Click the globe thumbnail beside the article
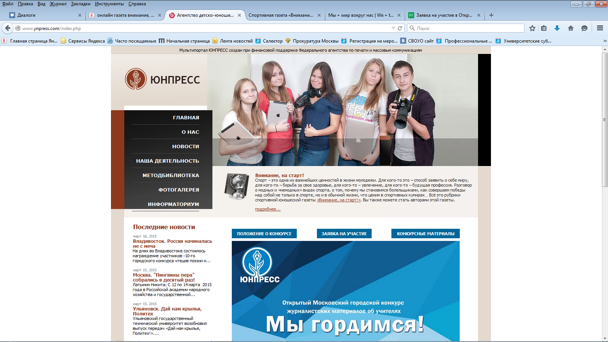 pos(237,187)
